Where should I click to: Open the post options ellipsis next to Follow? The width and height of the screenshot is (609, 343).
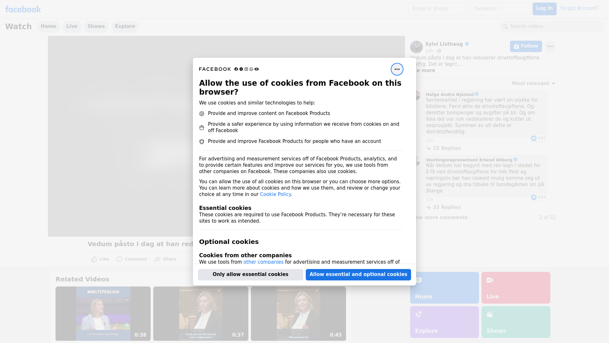pyautogui.click(x=550, y=46)
